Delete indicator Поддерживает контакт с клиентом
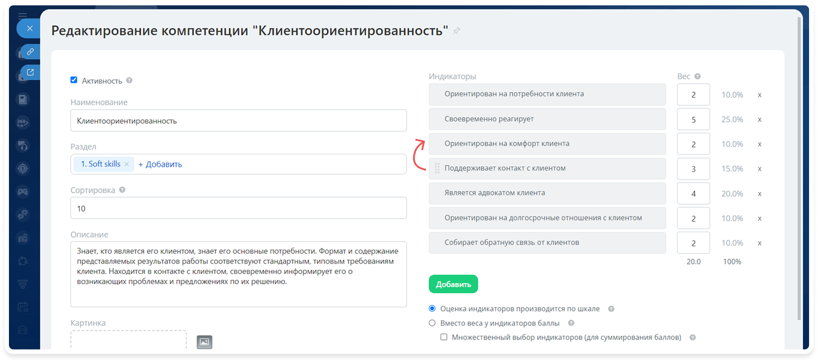The height and width of the screenshot is (362, 818). [759, 169]
